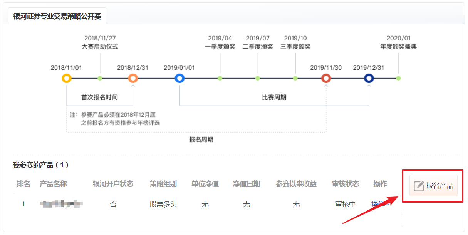Click the pencil icon on 报名产品 button
The image size is (468, 235).
point(419,186)
